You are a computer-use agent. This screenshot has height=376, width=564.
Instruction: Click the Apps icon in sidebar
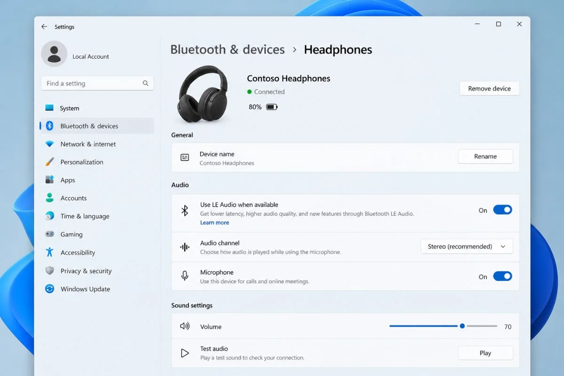click(x=49, y=180)
